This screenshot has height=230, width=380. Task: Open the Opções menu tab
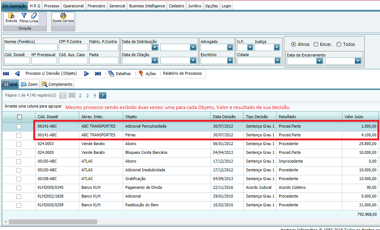tap(212, 6)
